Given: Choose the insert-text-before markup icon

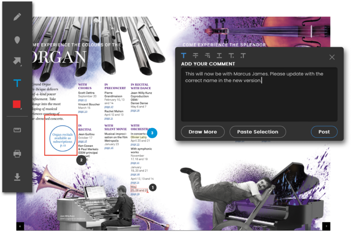Looking at the screenshot, I should point(243,55).
